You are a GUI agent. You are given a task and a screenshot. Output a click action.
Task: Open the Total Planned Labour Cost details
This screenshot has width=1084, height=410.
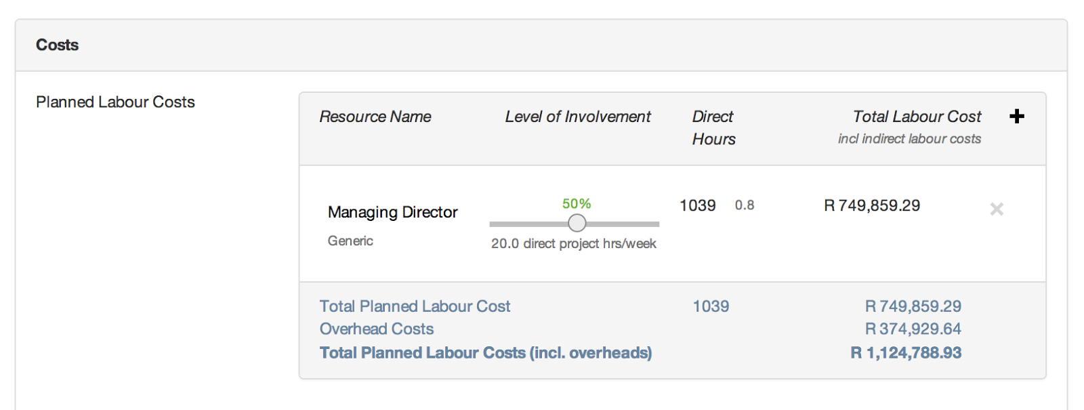tap(415, 306)
